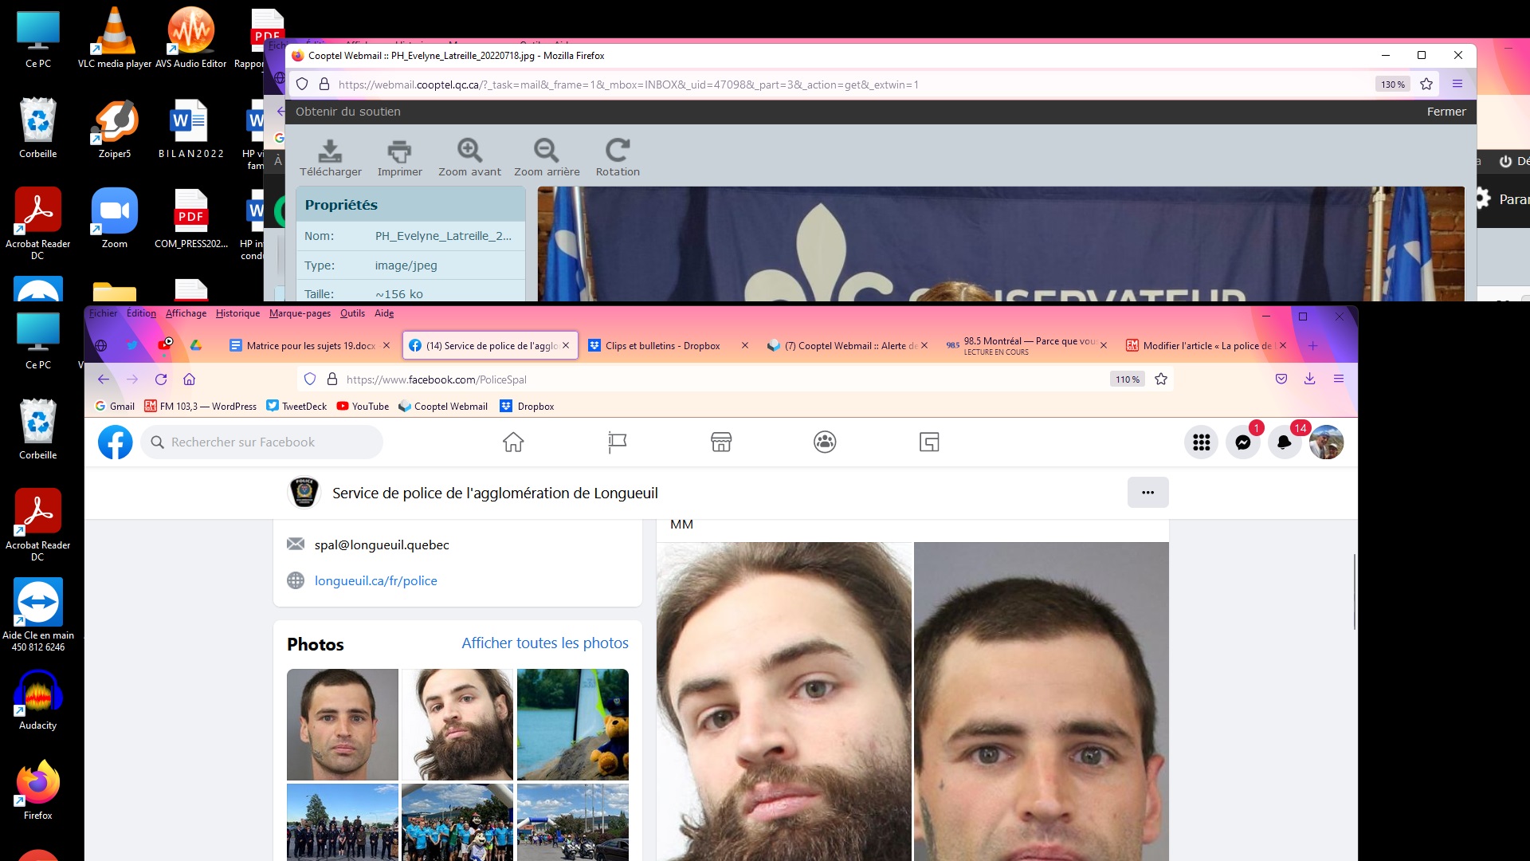
Task: Open the longueuil.ca/fr/police link
Action: tap(375, 581)
